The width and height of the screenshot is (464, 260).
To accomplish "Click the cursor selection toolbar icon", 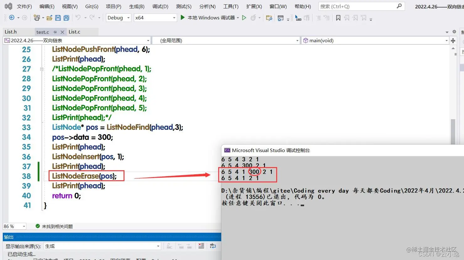I will coord(298,18).
